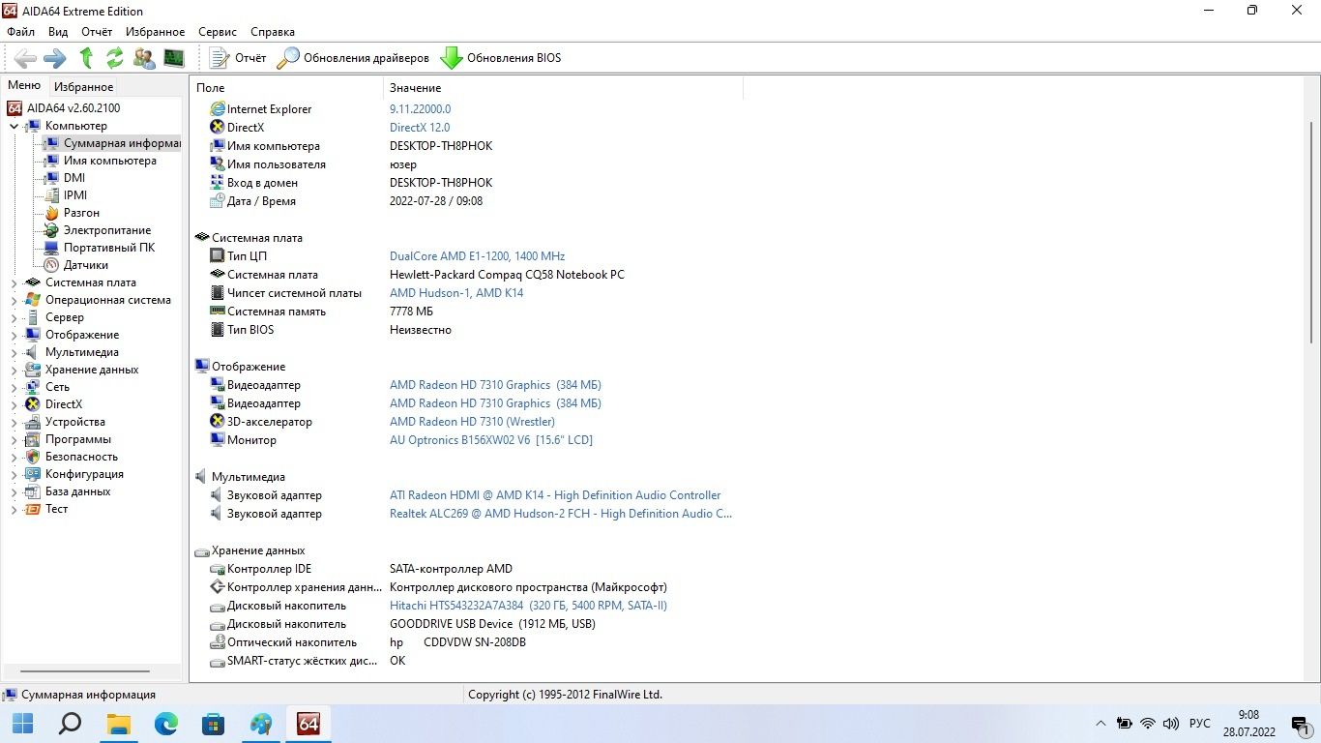Click the Back navigation arrow in toolbar
1321x743 pixels.
tap(25, 58)
